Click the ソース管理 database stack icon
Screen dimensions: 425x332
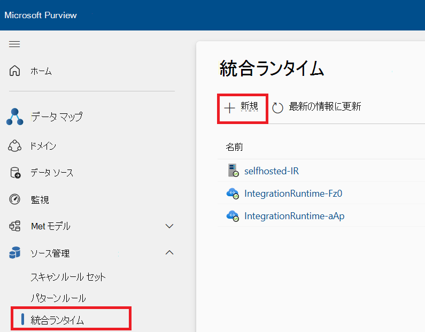click(14, 252)
